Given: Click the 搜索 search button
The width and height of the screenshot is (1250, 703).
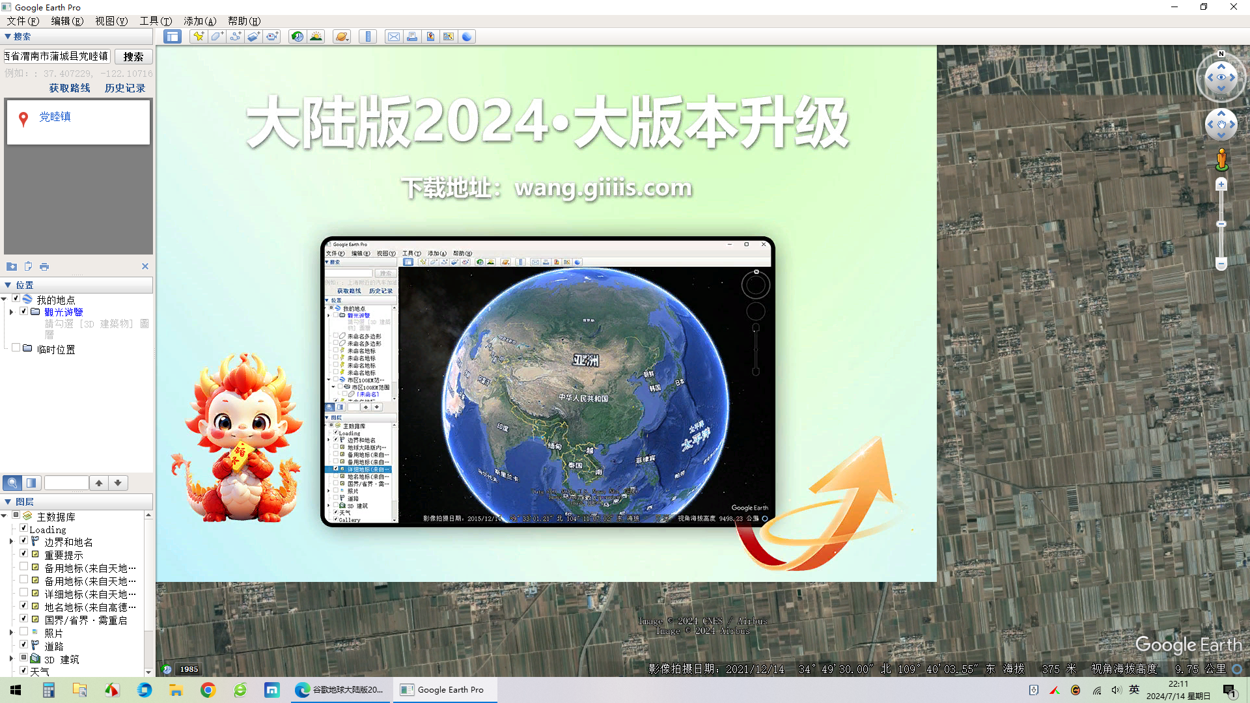Looking at the screenshot, I should [133, 57].
